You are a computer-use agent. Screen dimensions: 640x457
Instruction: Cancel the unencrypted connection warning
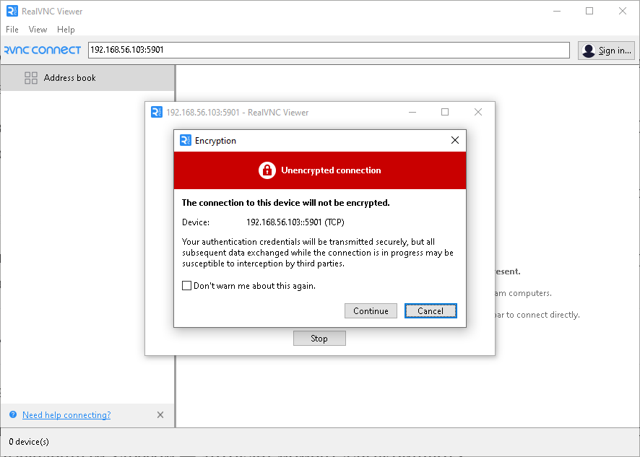point(431,311)
